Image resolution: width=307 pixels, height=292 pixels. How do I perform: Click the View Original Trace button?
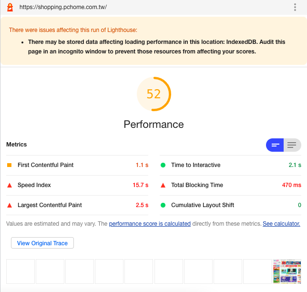click(x=42, y=243)
